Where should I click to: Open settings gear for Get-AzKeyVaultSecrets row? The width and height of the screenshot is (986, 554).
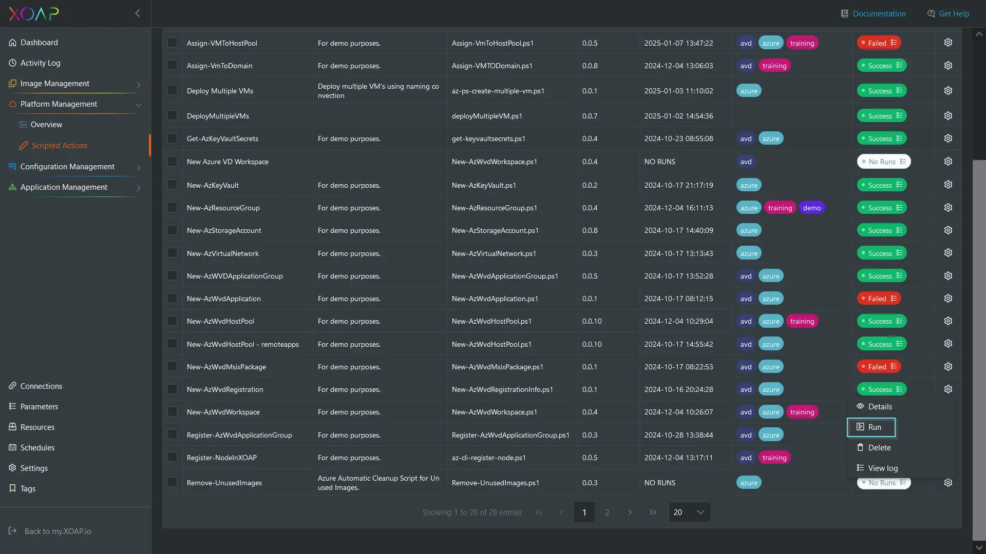948,138
